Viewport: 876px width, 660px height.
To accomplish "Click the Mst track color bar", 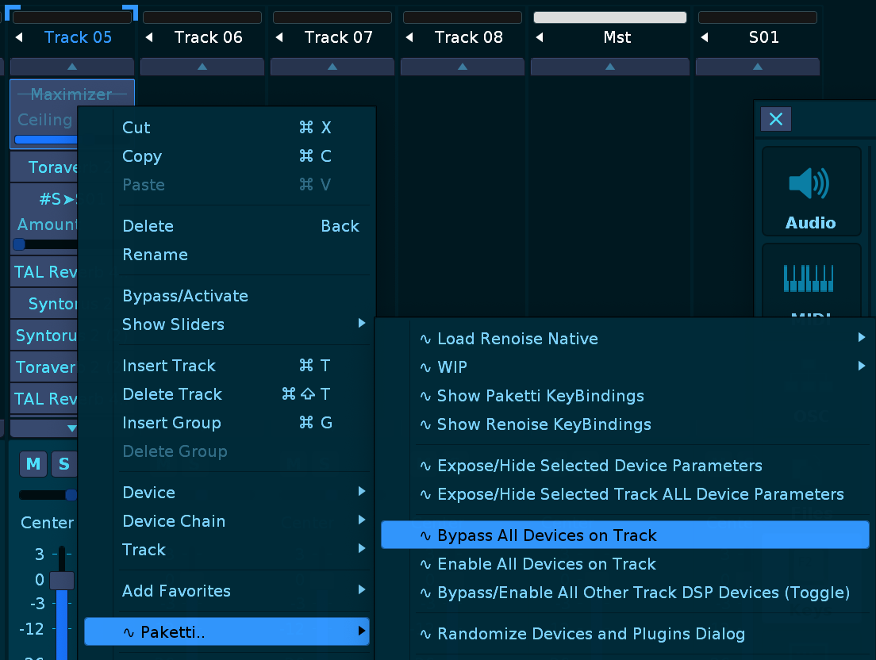I will (609, 17).
